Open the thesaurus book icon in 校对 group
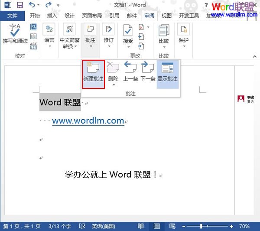 (33, 36)
